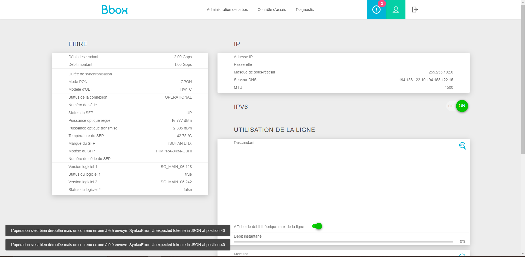Select the 255.255.192.0 subnet mask
The image size is (525, 257).
click(441, 72)
